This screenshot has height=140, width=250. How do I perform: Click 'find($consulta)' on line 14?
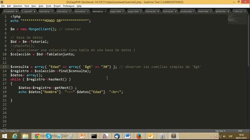point(74,71)
